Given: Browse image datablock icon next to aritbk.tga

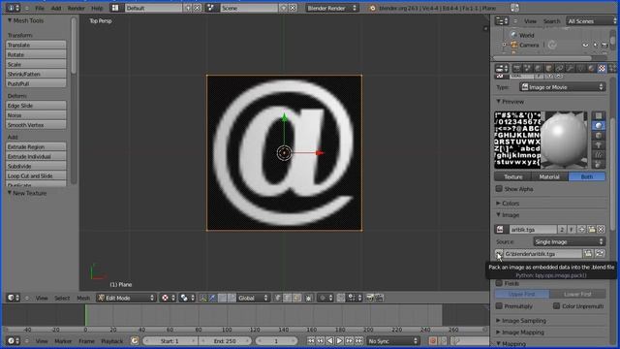Looking at the screenshot, I should [x=501, y=229].
